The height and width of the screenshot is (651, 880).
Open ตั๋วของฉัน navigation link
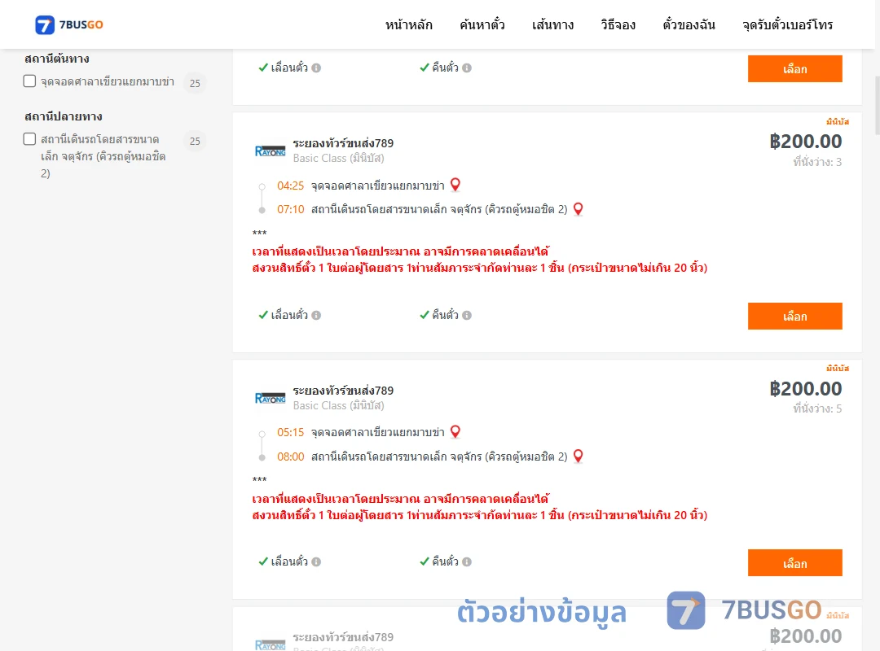click(x=689, y=24)
